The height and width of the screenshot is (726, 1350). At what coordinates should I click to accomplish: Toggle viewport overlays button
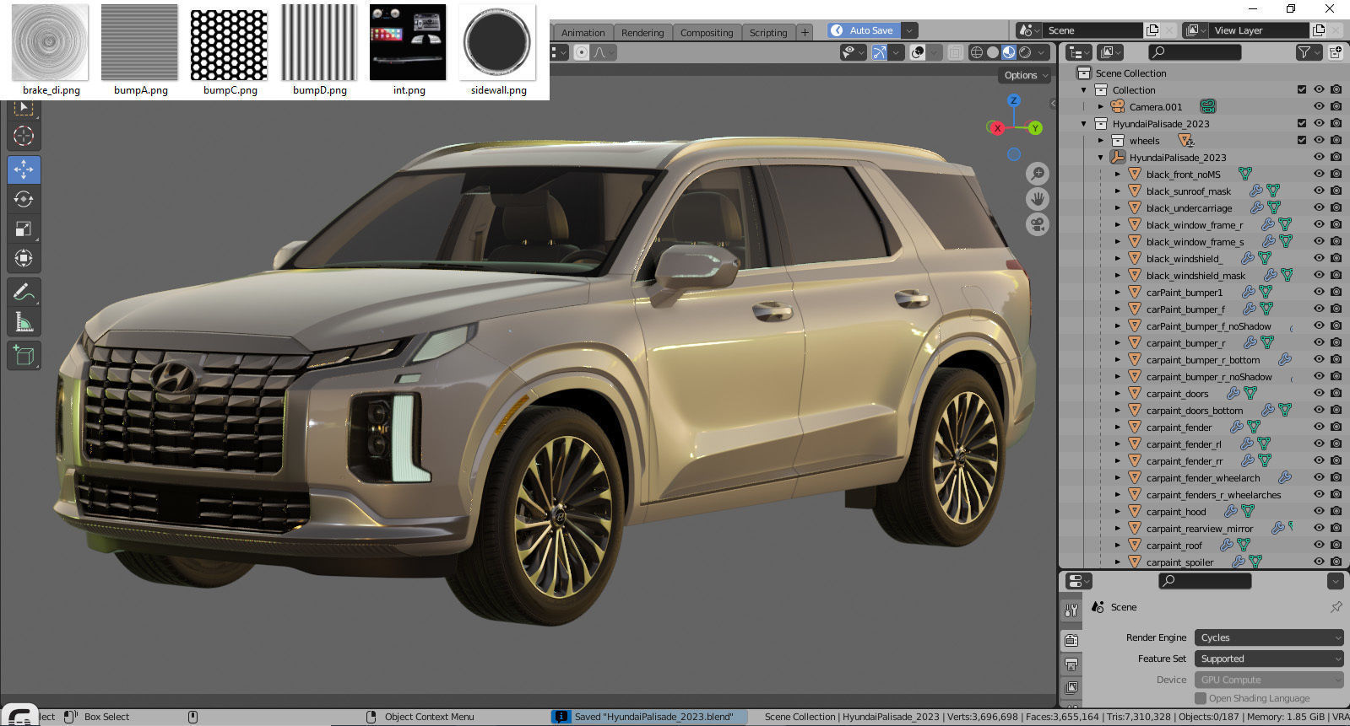(x=918, y=52)
